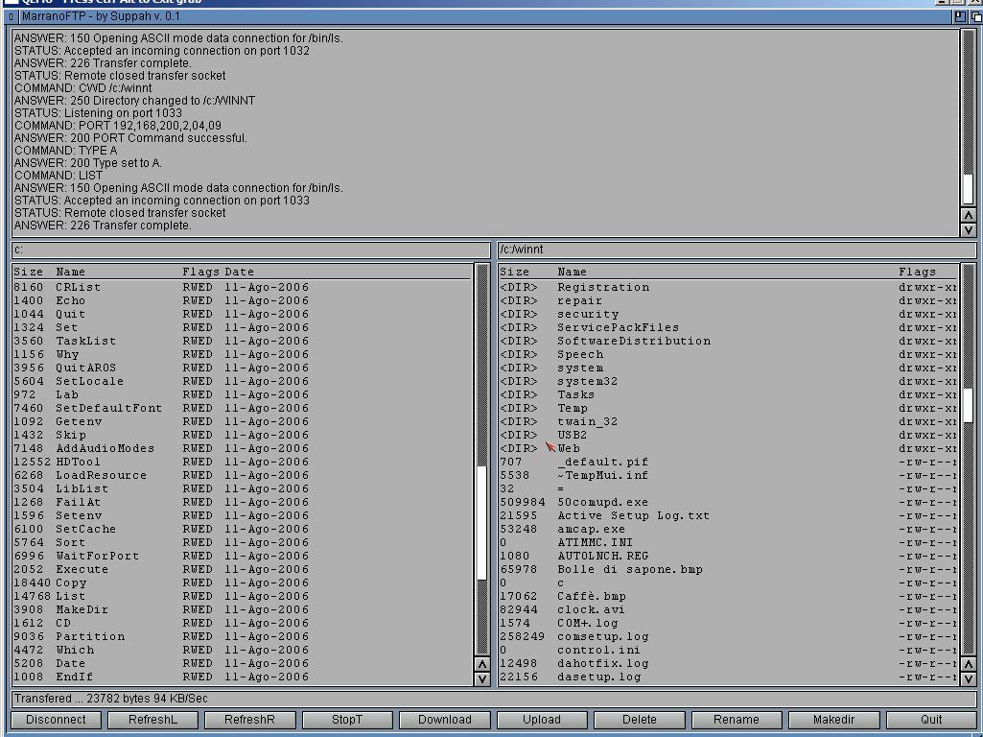Select local file LoadResource
The image size is (983, 737).
[x=242, y=475]
